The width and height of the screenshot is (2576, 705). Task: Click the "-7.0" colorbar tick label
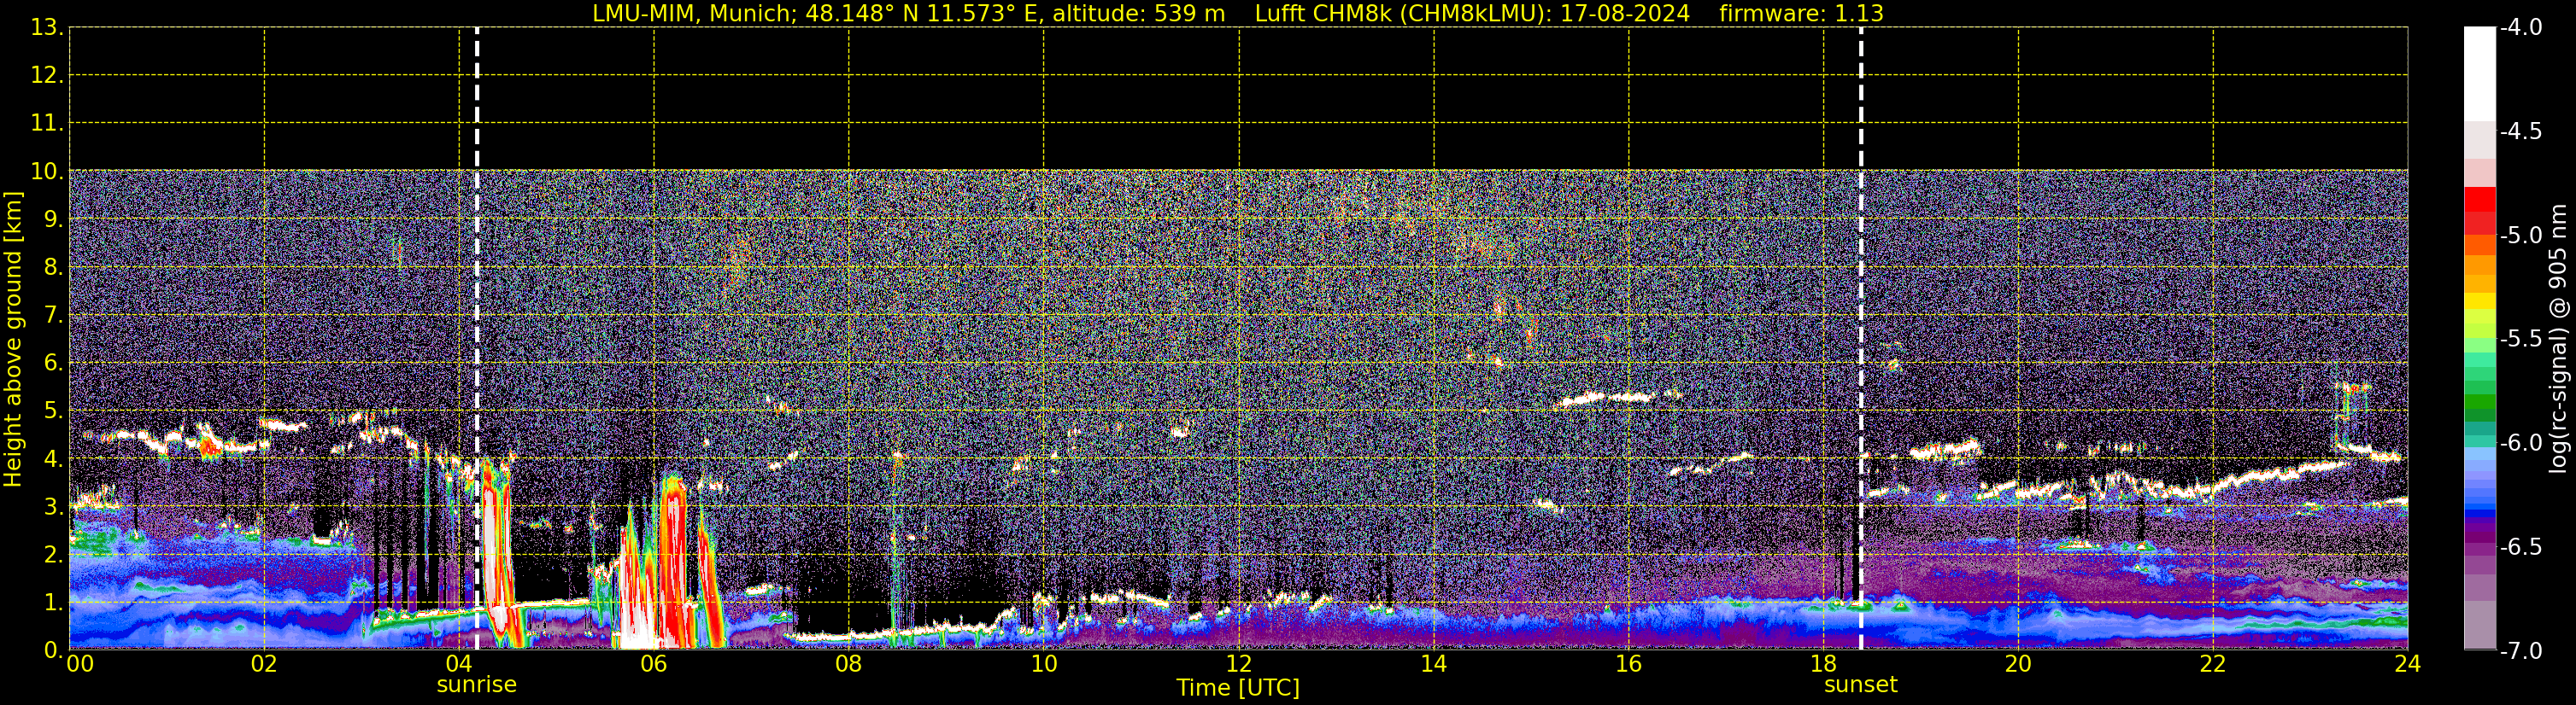point(2520,651)
